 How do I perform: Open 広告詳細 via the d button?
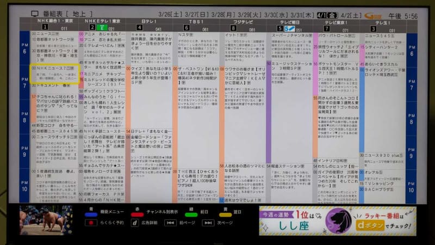134,223
